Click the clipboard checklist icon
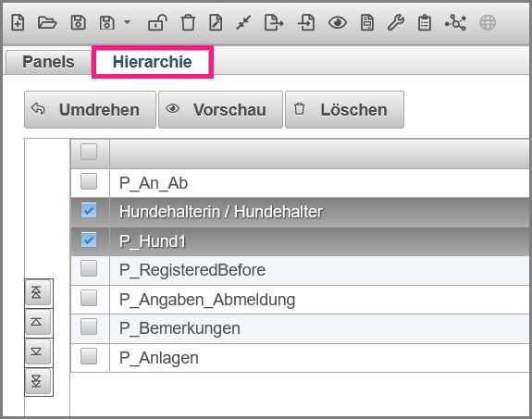Screen dimensions: 532x419 (x=425, y=23)
